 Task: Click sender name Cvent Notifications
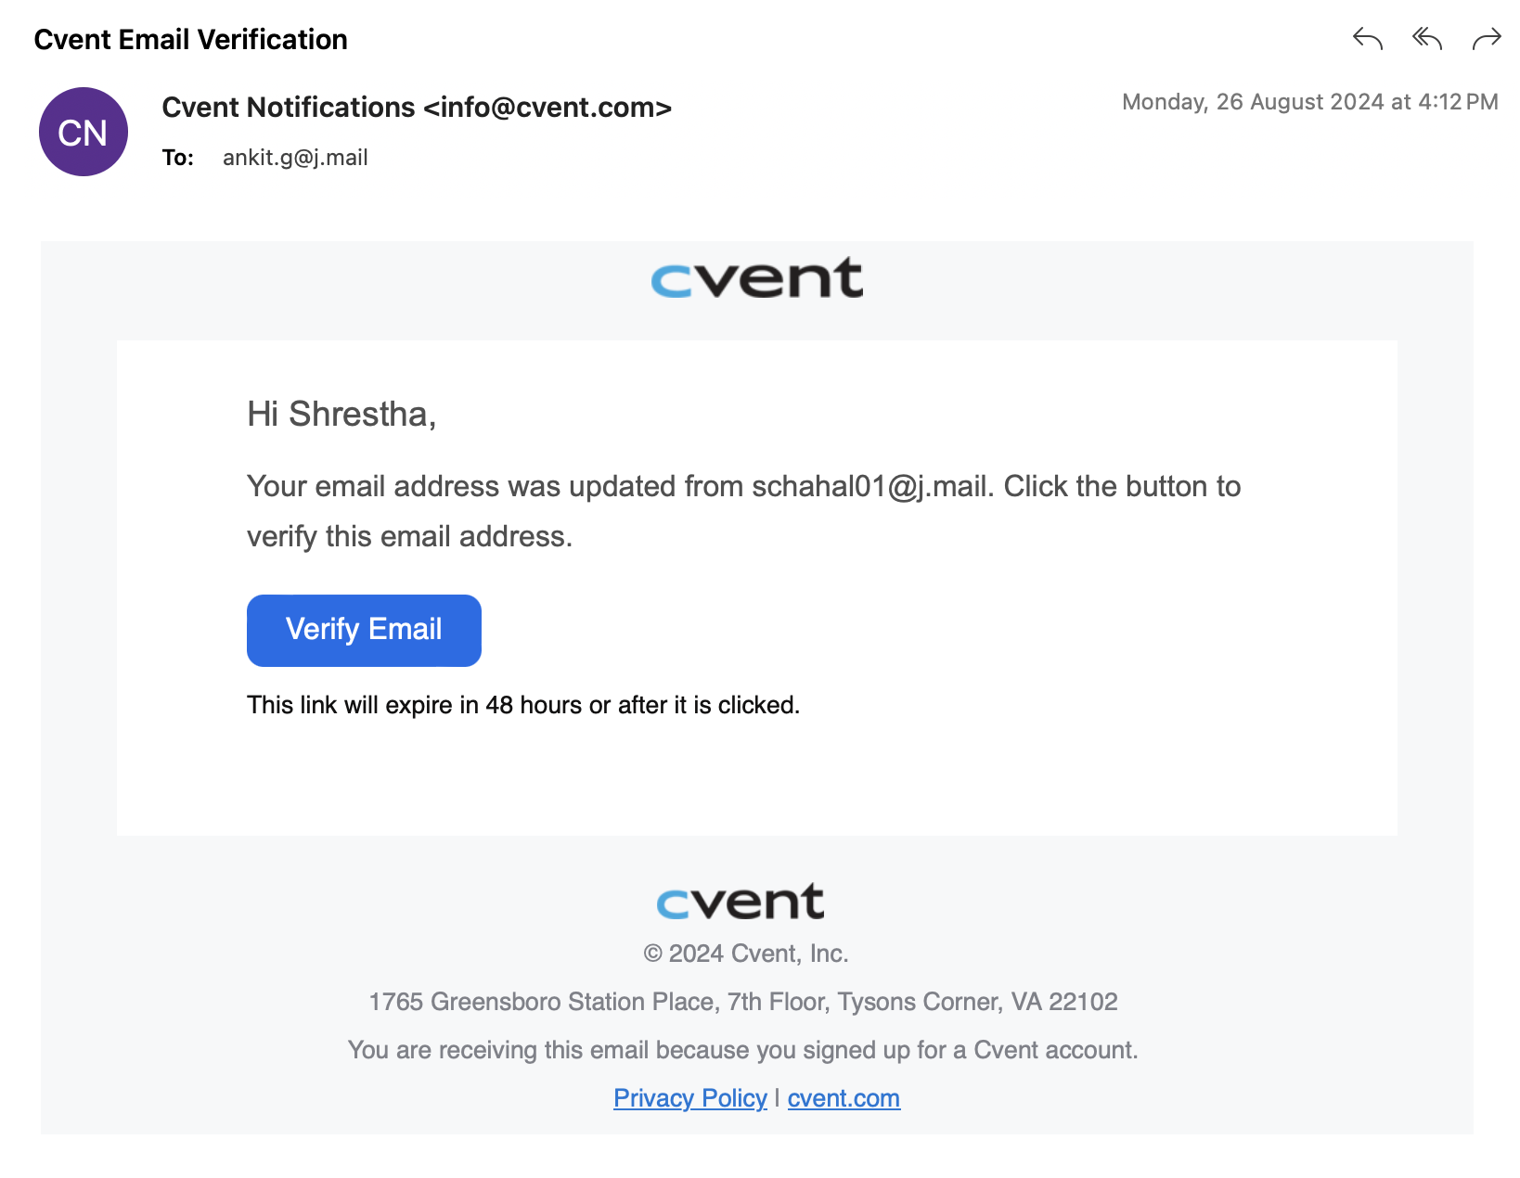click(289, 108)
